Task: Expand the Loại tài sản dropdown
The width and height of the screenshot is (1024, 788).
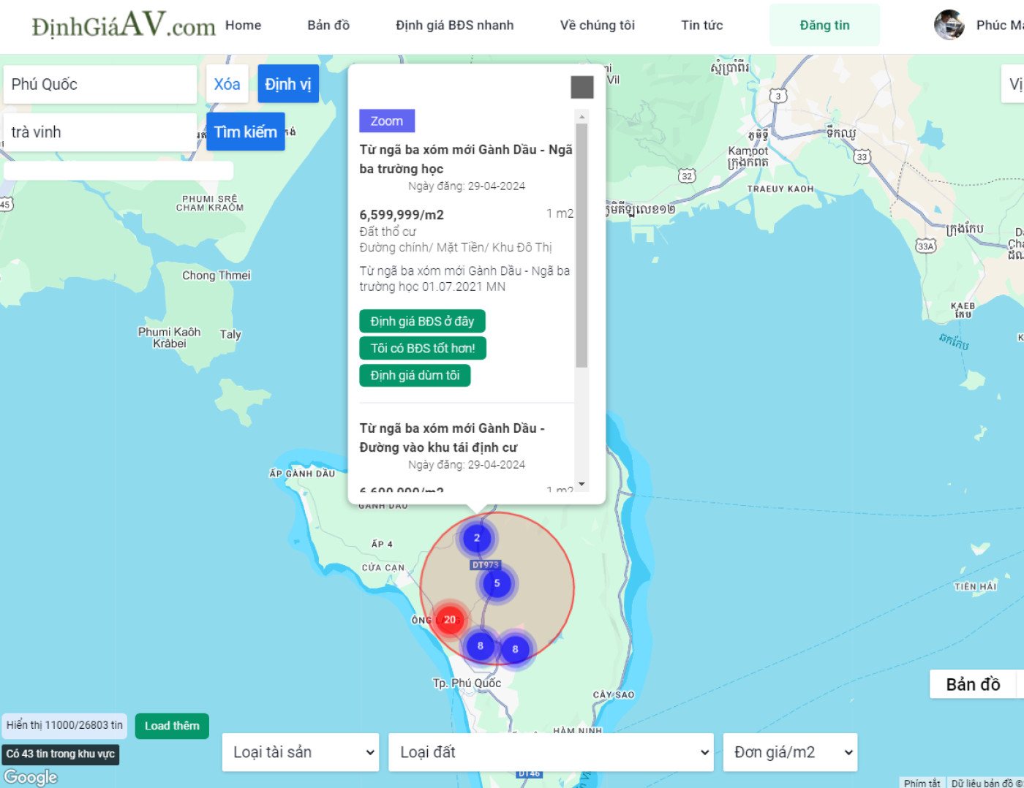Action: coord(301,752)
